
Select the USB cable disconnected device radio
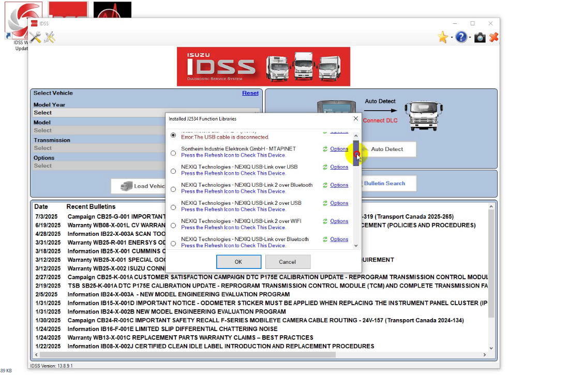pos(173,135)
